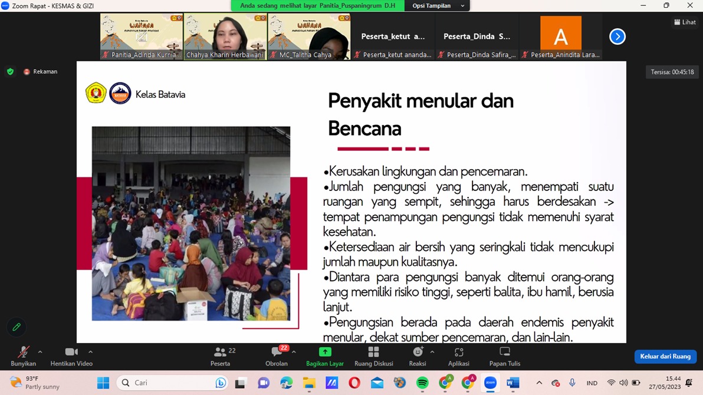Unmute microphone with Bunyikan button
The height and width of the screenshot is (395, 703).
pos(23,356)
